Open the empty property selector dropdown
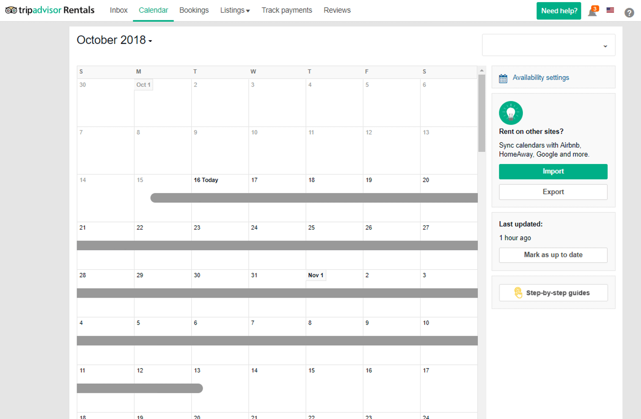Image resolution: width=641 pixels, height=419 pixels. [x=549, y=45]
